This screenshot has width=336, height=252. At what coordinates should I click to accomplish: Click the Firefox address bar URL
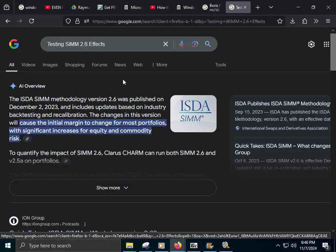pos(178,21)
